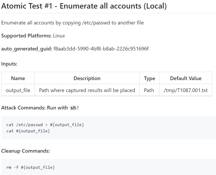The height and width of the screenshot is (175, 216).
Task: Select the GUID value starting with f8aab3dd
Action: pos(101,49)
